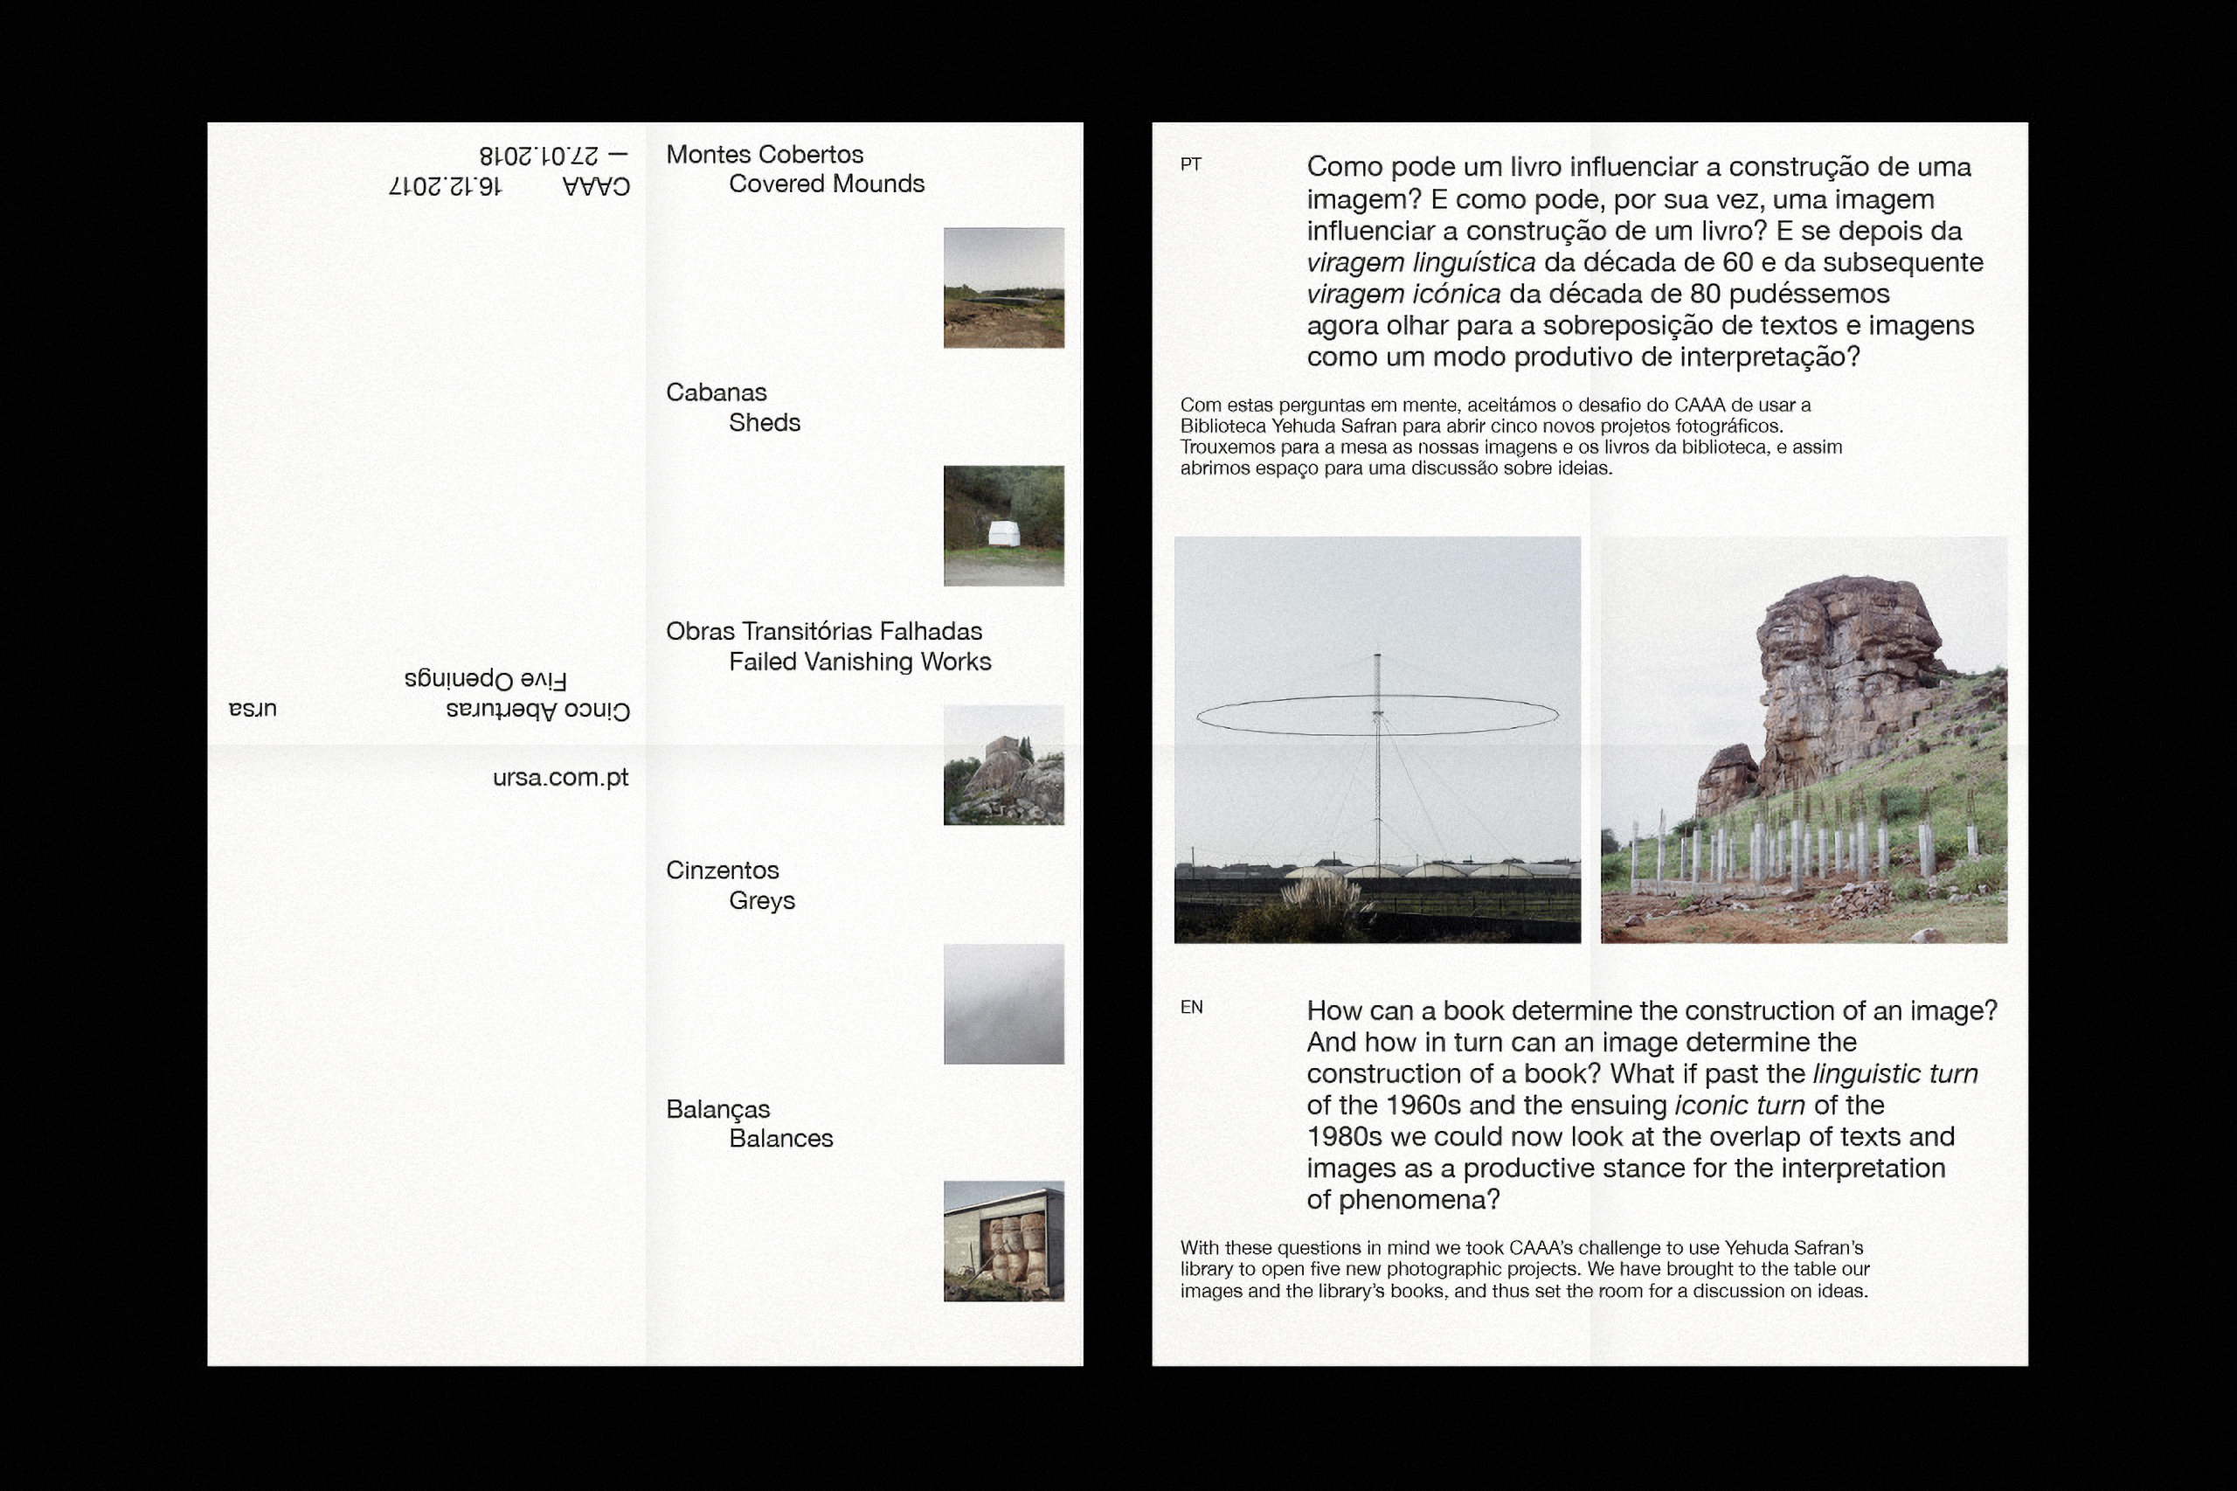
Task: Click the Montes Cobertos title
Action: 765,154
